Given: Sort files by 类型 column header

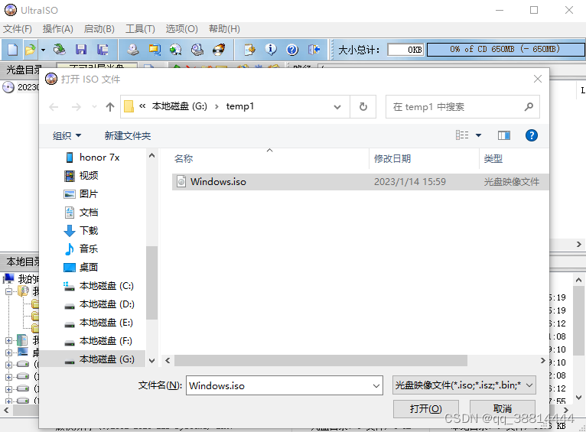Looking at the screenshot, I should [493, 159].
